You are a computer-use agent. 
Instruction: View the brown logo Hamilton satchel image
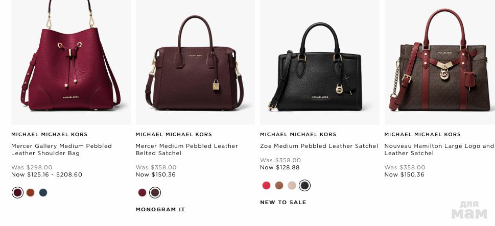440,62
